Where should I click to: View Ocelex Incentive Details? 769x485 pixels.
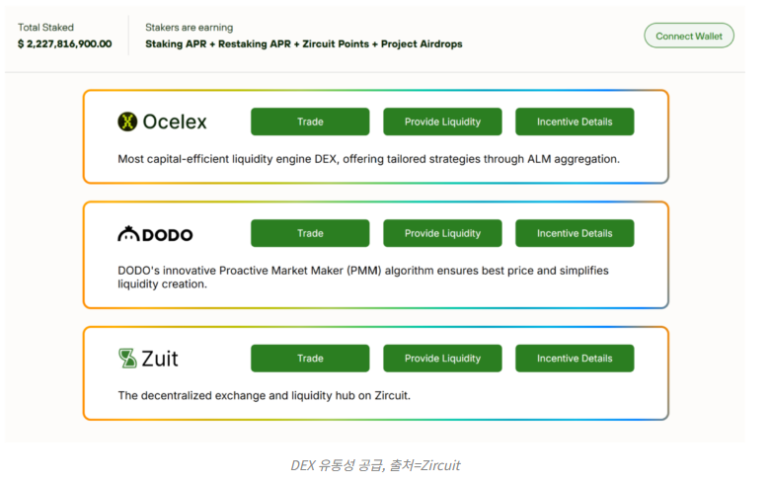pos(575,122)
